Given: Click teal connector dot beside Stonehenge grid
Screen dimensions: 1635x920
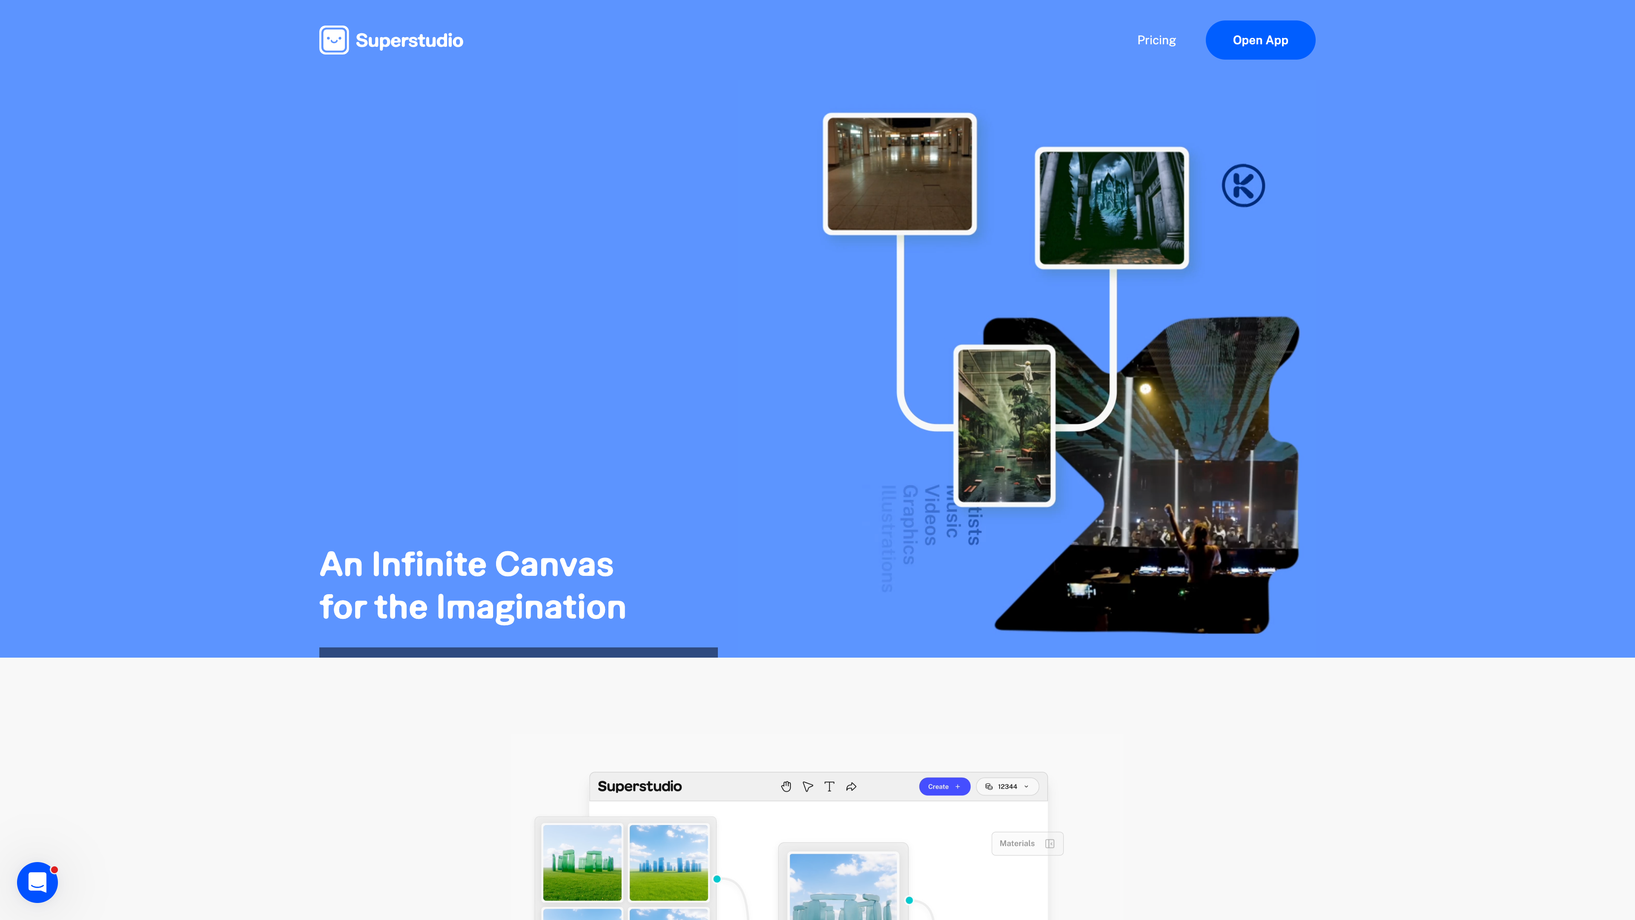Looking at the screenshot, I should click(717, 879).
